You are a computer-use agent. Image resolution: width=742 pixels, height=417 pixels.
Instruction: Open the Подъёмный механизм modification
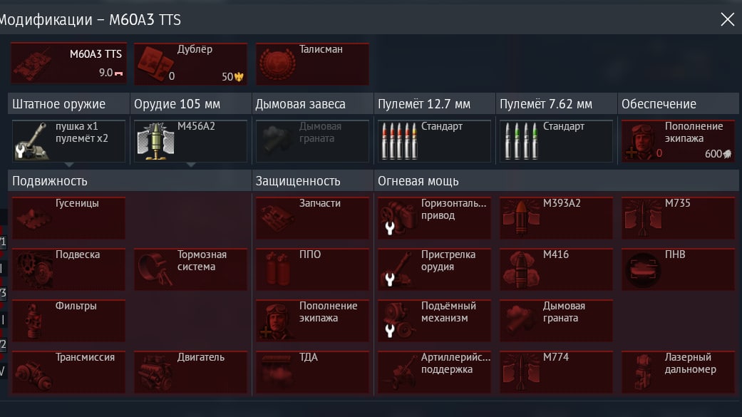[x=434, y=321]
